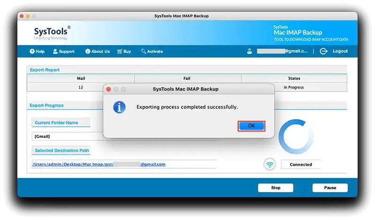This screenshot has width=375, height=220.
Task: Open the Activate menu item
Action: [152, 51]
